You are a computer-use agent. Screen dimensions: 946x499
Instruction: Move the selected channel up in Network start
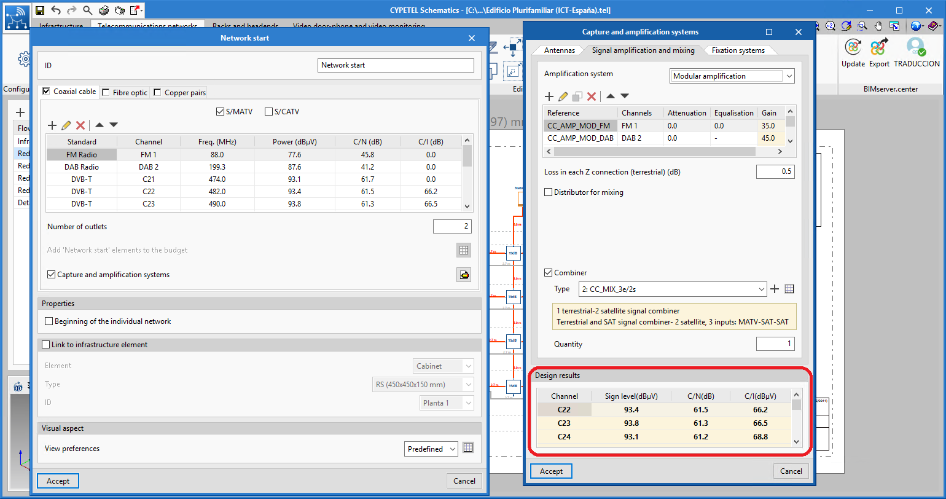point(100,125)
